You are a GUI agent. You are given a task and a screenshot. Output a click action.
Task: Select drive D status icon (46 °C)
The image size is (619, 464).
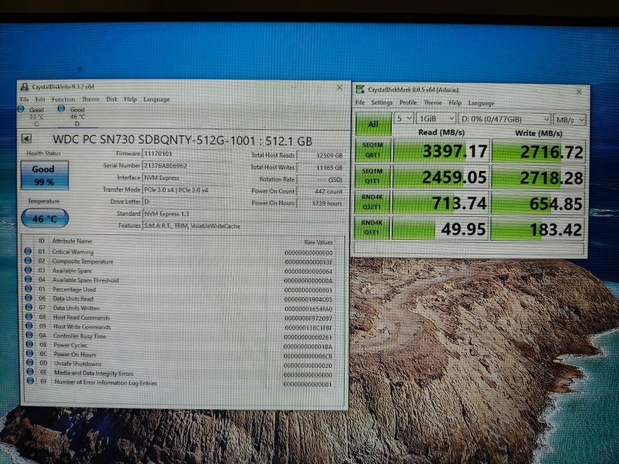61,109
